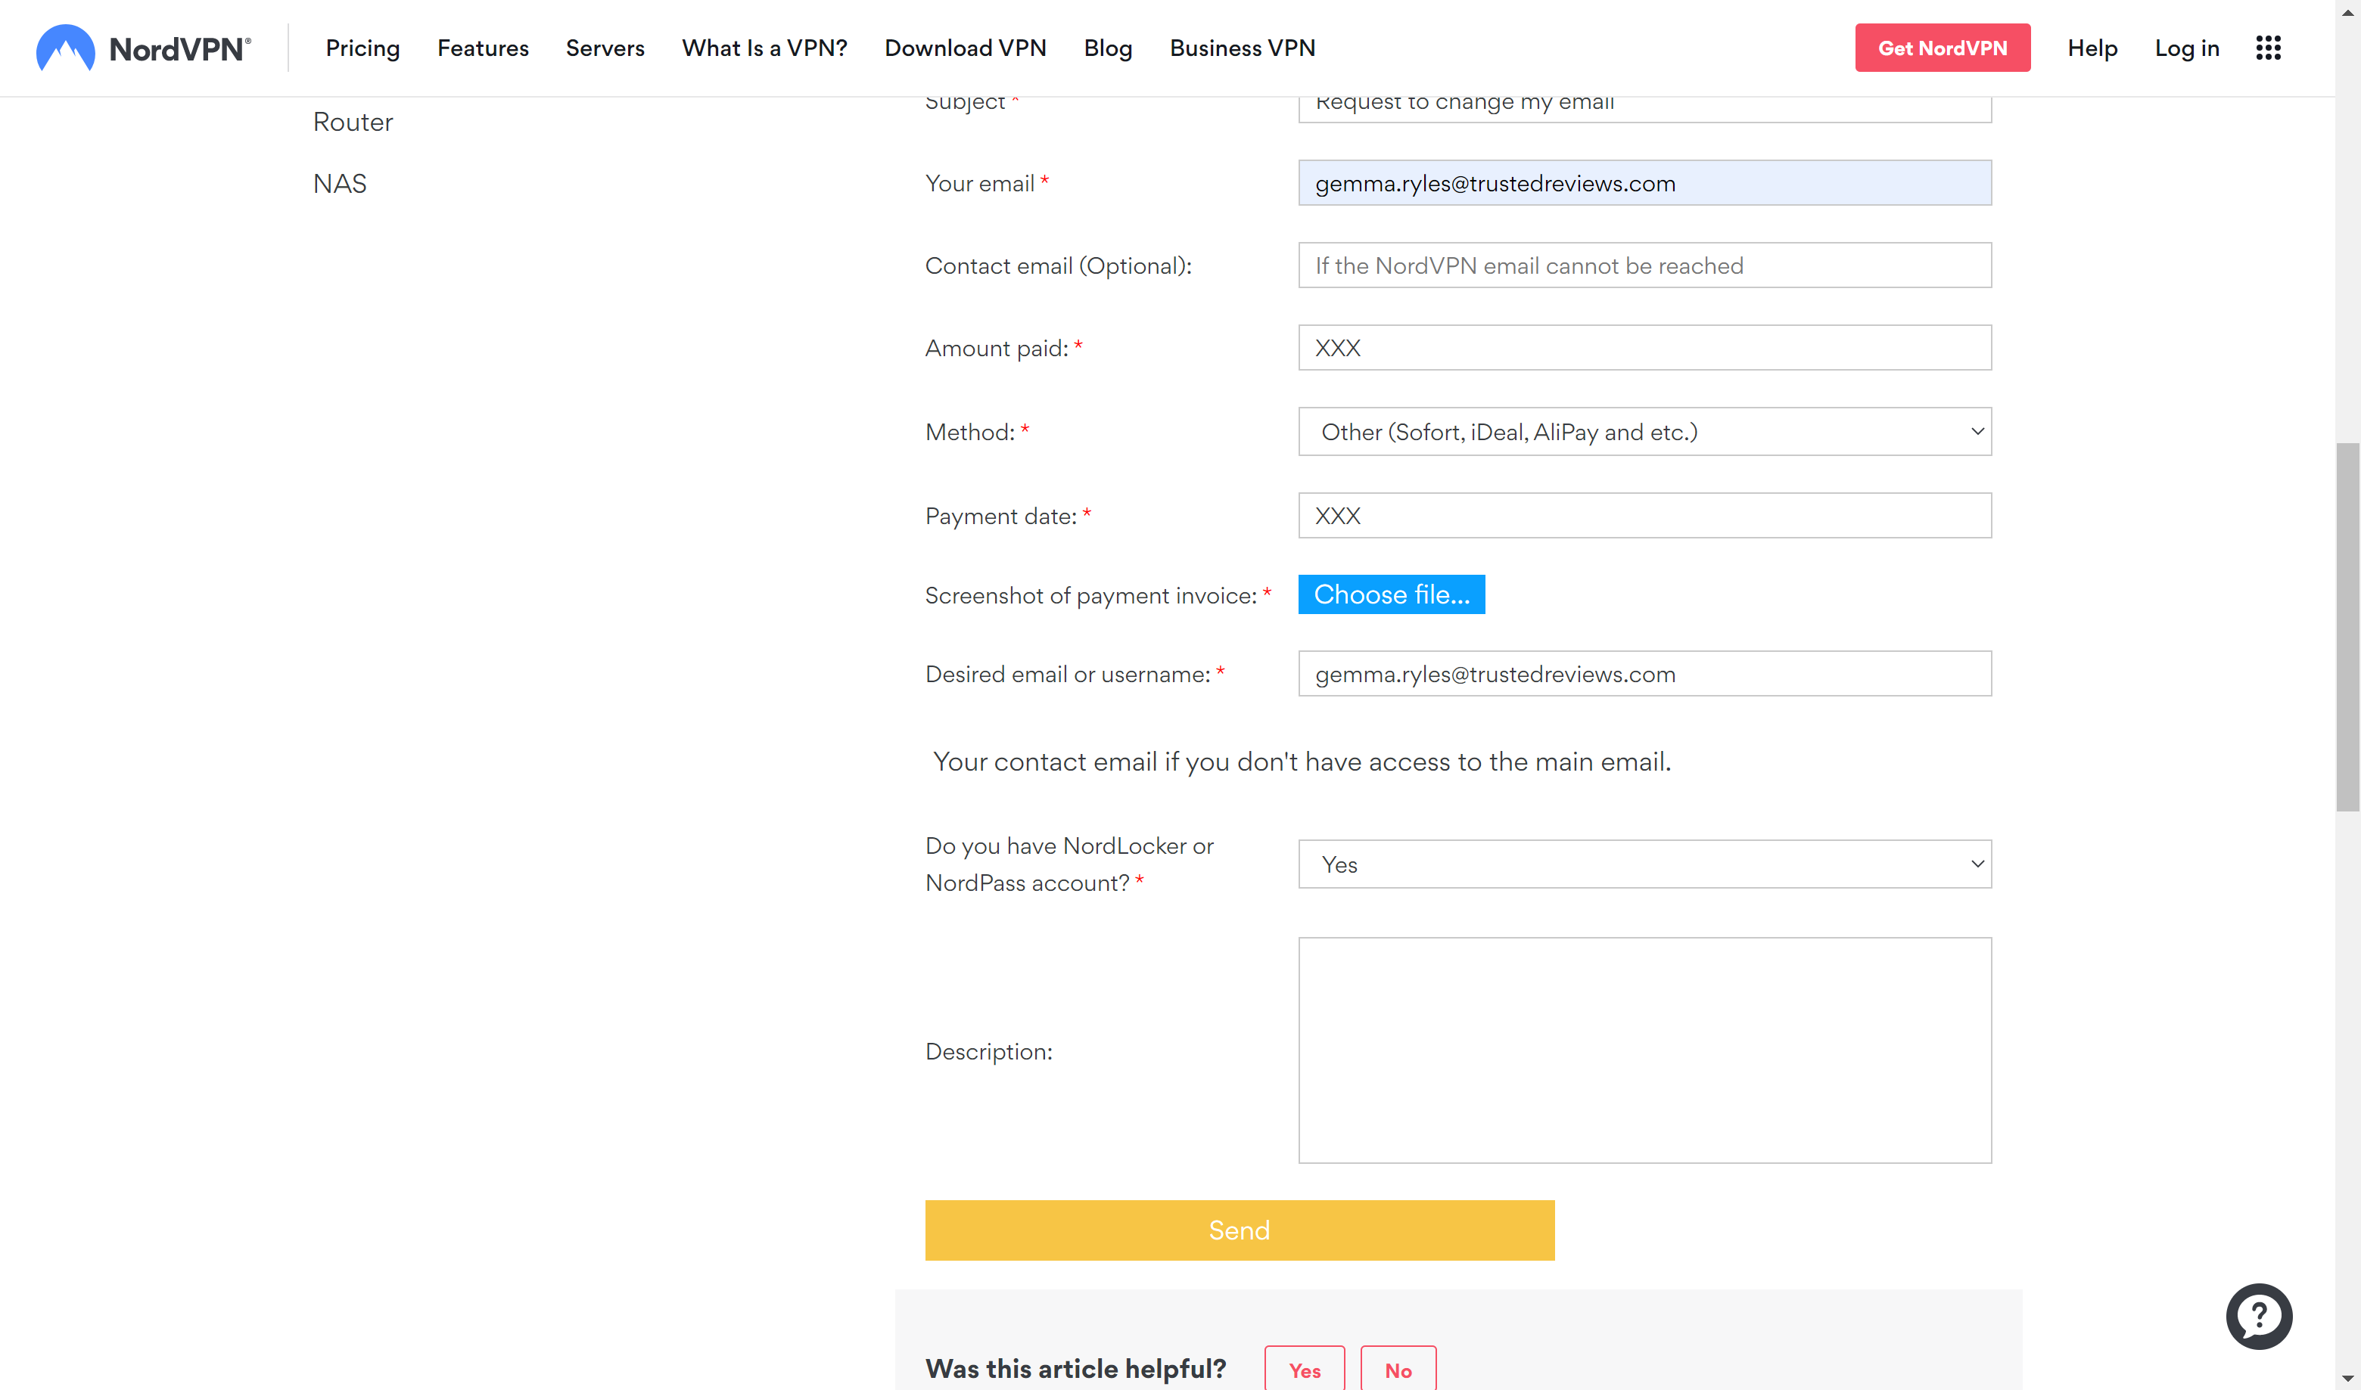Image resolution: width=2361 pixels, height=1390 pixels.
Task: Go to the Features page
Action: [x=483, y=48]
